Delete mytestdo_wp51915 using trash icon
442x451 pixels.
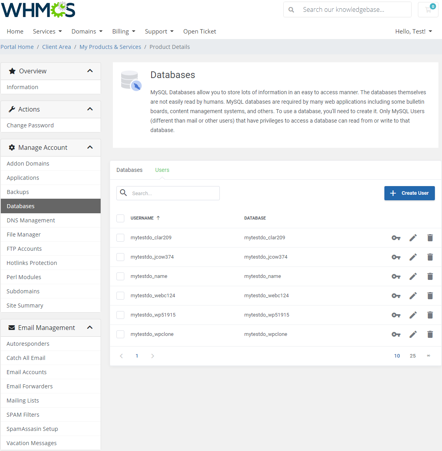pyautogui.click(x=430, y=315)
